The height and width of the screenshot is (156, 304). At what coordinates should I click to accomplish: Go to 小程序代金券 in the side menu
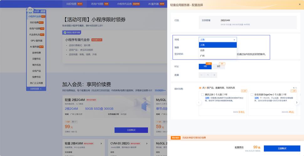click(x=36, y=17)
